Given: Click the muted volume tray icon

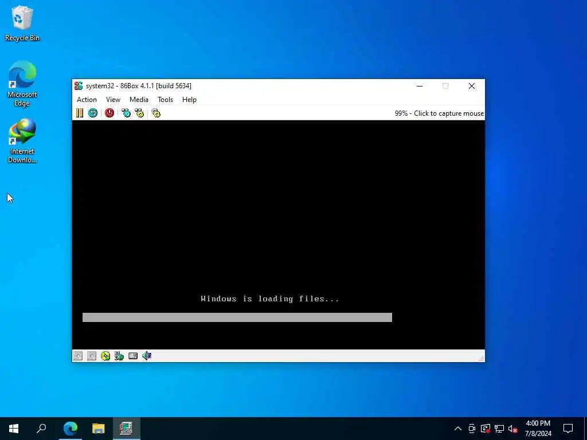Looking at the screenshot, I should tap(513, 429).
